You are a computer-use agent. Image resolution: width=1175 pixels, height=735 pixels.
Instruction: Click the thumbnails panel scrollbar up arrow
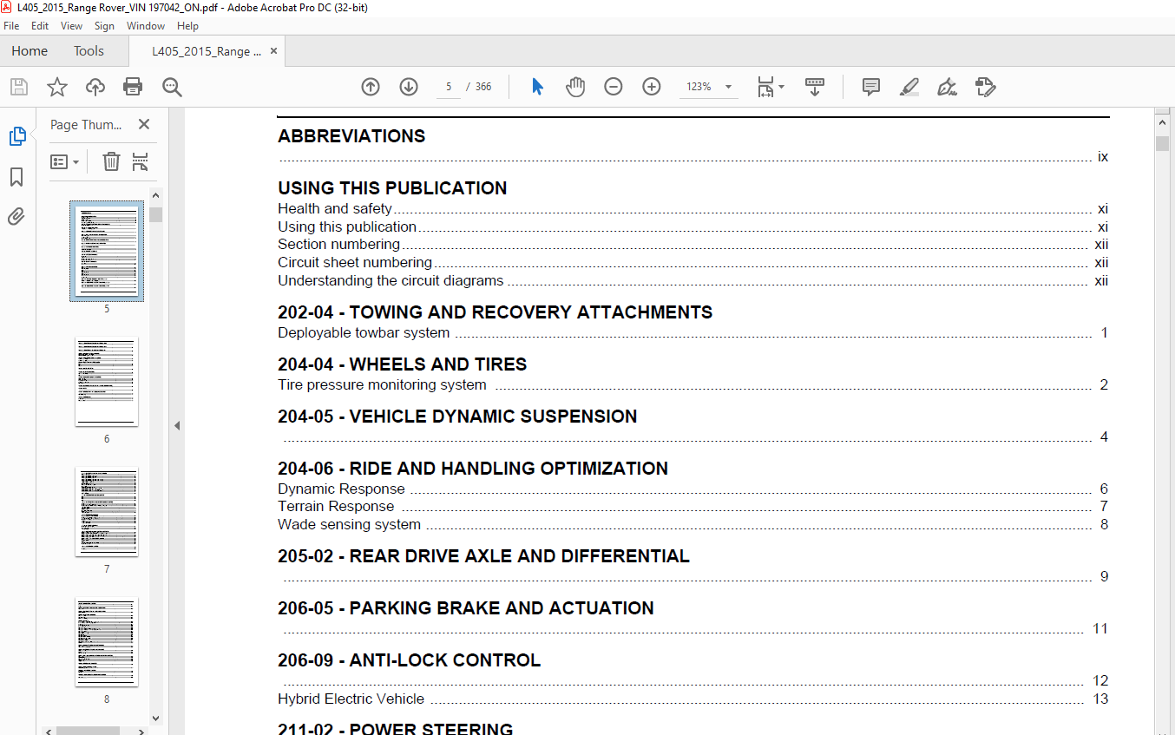(x=155, y=195)
